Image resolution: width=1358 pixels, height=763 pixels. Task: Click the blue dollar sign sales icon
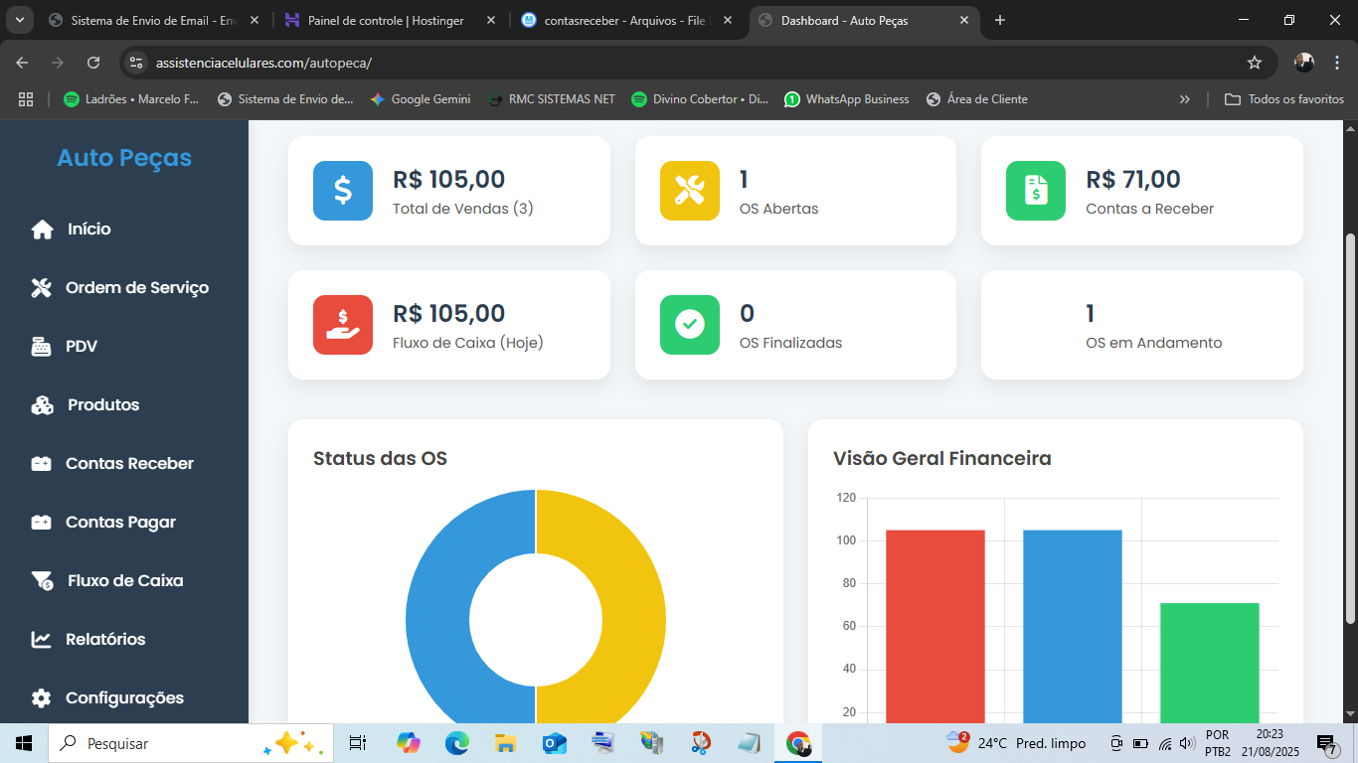[x=342, y=190]
